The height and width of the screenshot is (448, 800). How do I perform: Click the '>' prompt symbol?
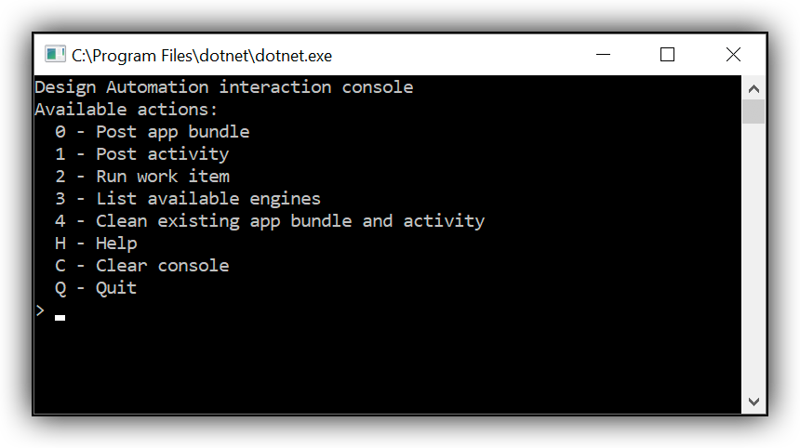(40, 310)
